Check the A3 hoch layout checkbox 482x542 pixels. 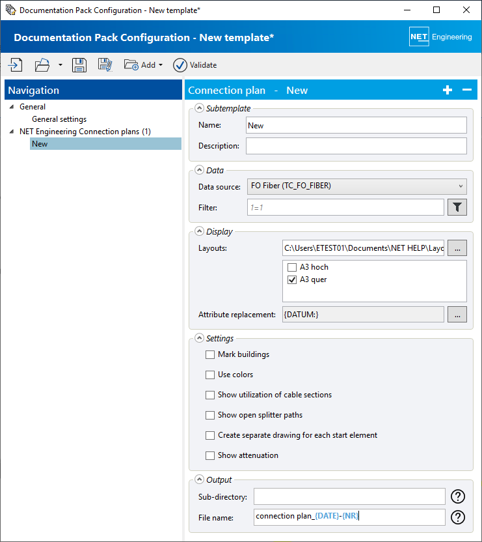pyautogui.click(x=292, y=267)
